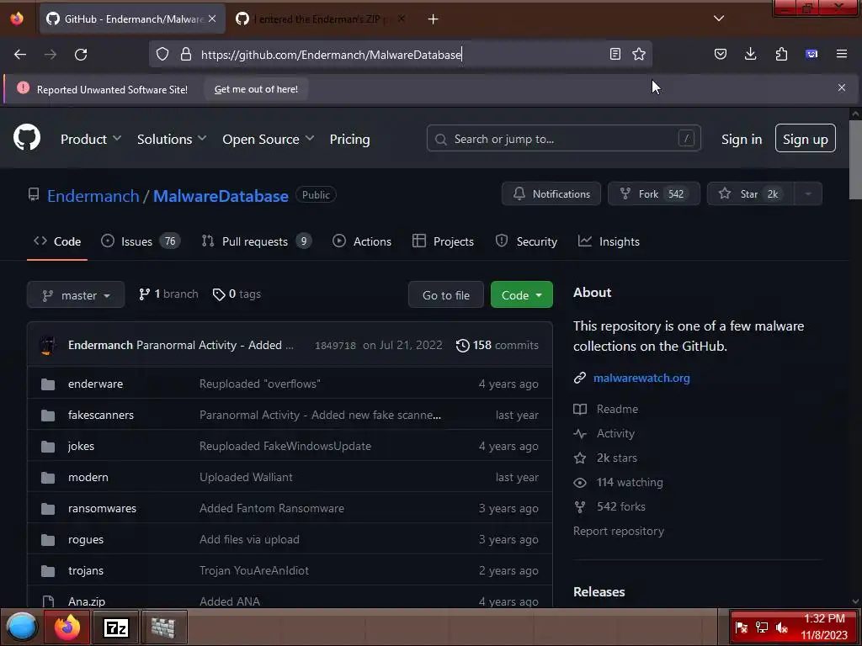Open the modern folder
This screenshot has height=646, width=862.
click(88, 478)
